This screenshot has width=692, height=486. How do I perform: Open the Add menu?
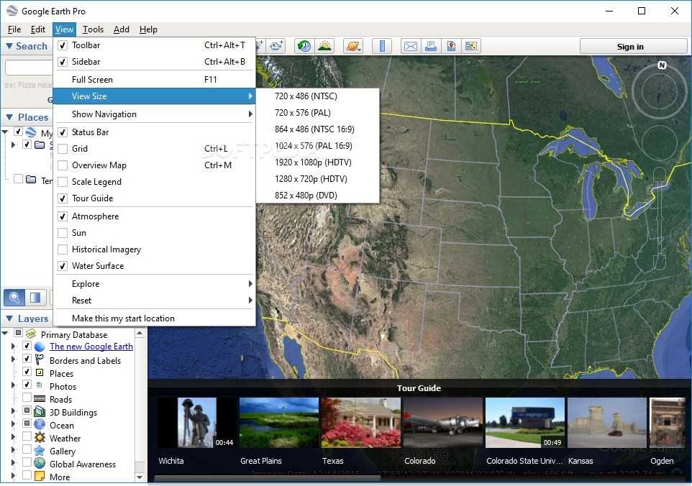(x=122, y=29)
